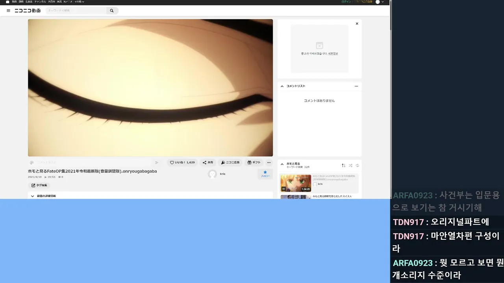Click the video player area

point(150,88)
